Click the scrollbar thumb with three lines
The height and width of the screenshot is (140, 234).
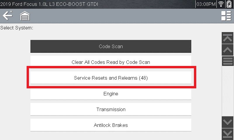[228, 61]
